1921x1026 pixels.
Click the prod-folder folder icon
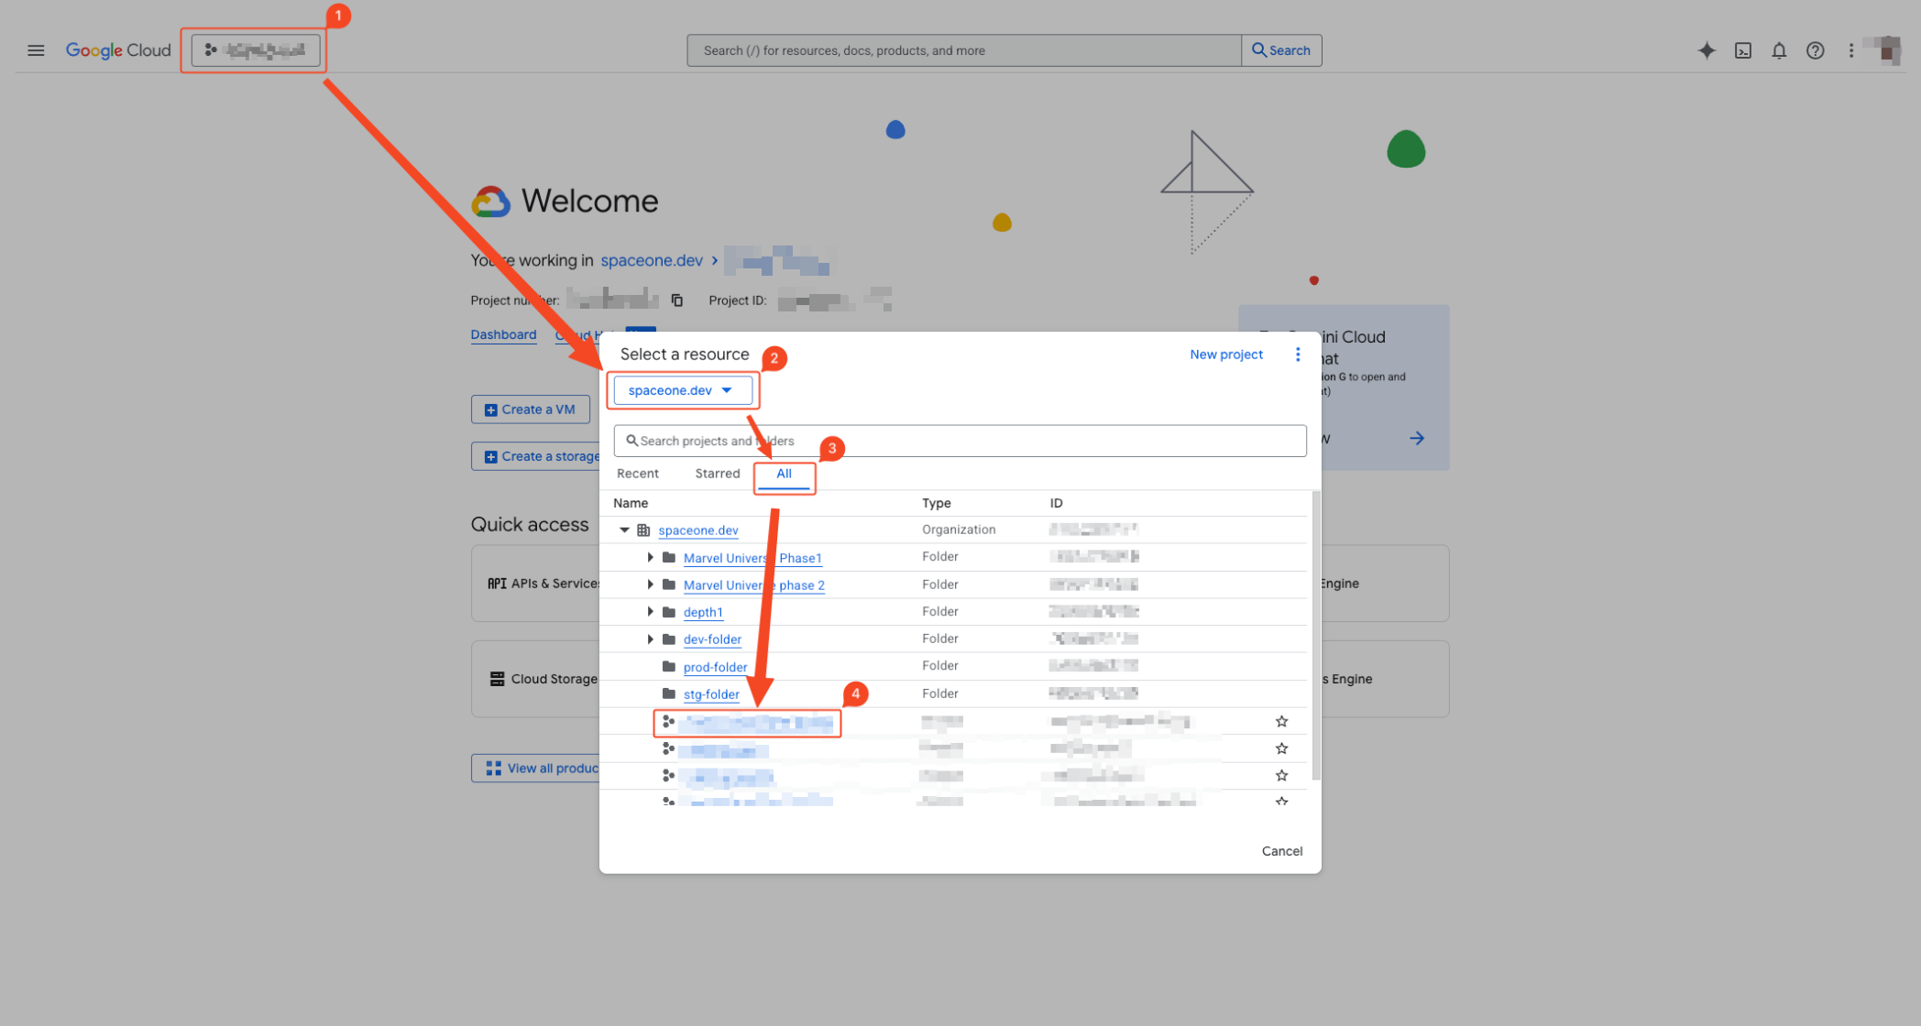[669, 666]
